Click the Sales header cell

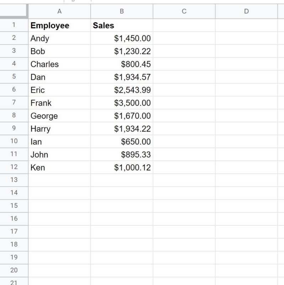pos(122,25)
